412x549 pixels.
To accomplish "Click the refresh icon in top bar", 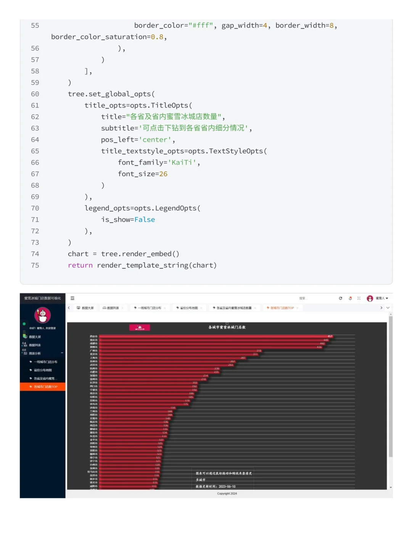I will click(340, 298).
